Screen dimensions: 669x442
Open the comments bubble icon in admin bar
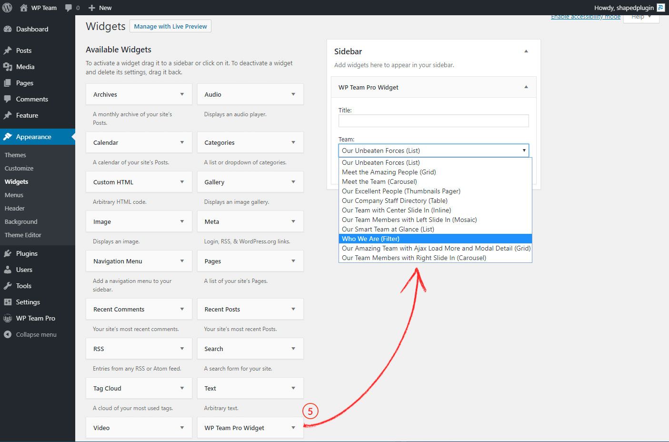click(x=69, y=8)
